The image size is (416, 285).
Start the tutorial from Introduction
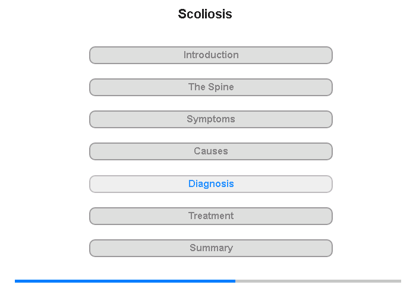211,55
